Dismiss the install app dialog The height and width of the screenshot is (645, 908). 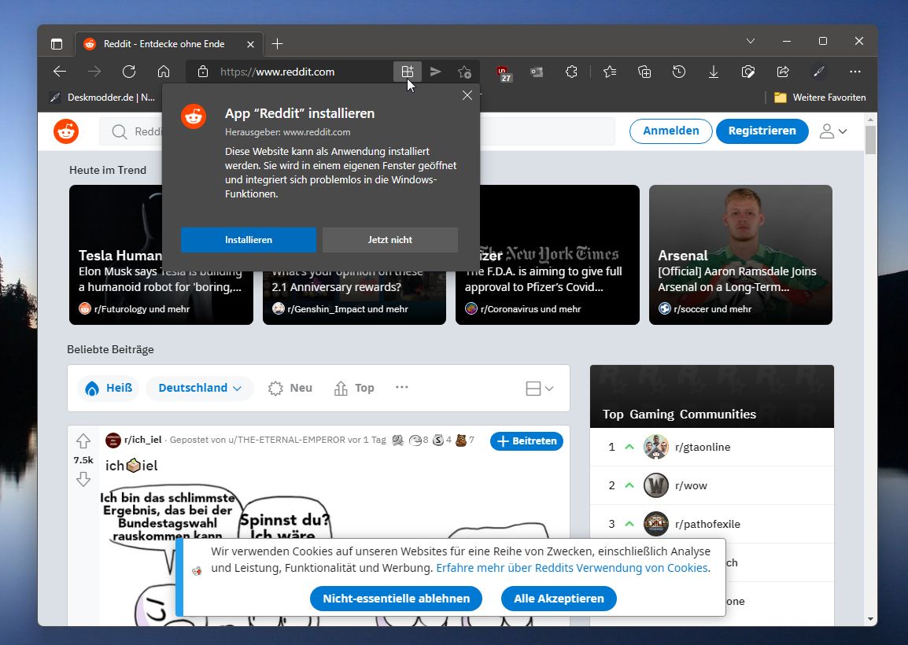(x=467, y=95)
